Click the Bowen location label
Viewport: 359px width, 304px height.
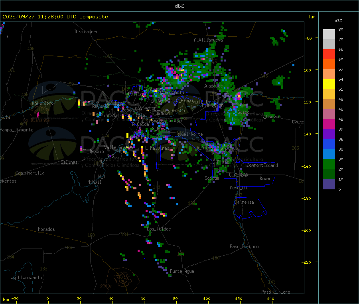pos(265,179)
